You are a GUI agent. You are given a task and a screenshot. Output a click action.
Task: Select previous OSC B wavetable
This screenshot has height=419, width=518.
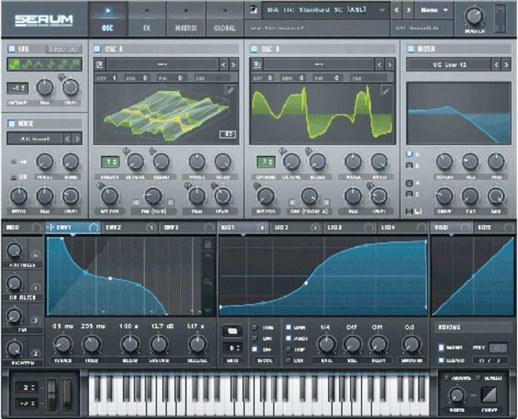[380, 64]
